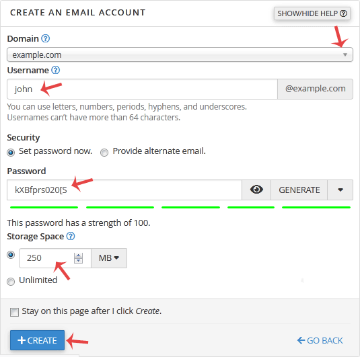Select the 250 MB storage radio button
This screenshot has width=360, height=357.
[11, 255]
